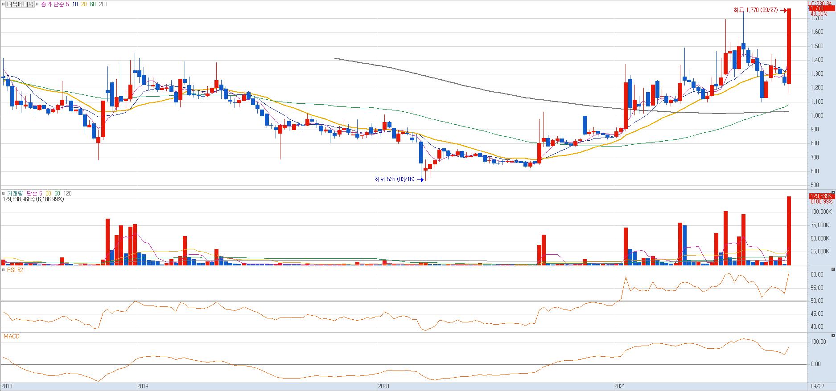Click the 2021 marker on time axis
This screenshot has width=836, height=391.
pos(619,386)
